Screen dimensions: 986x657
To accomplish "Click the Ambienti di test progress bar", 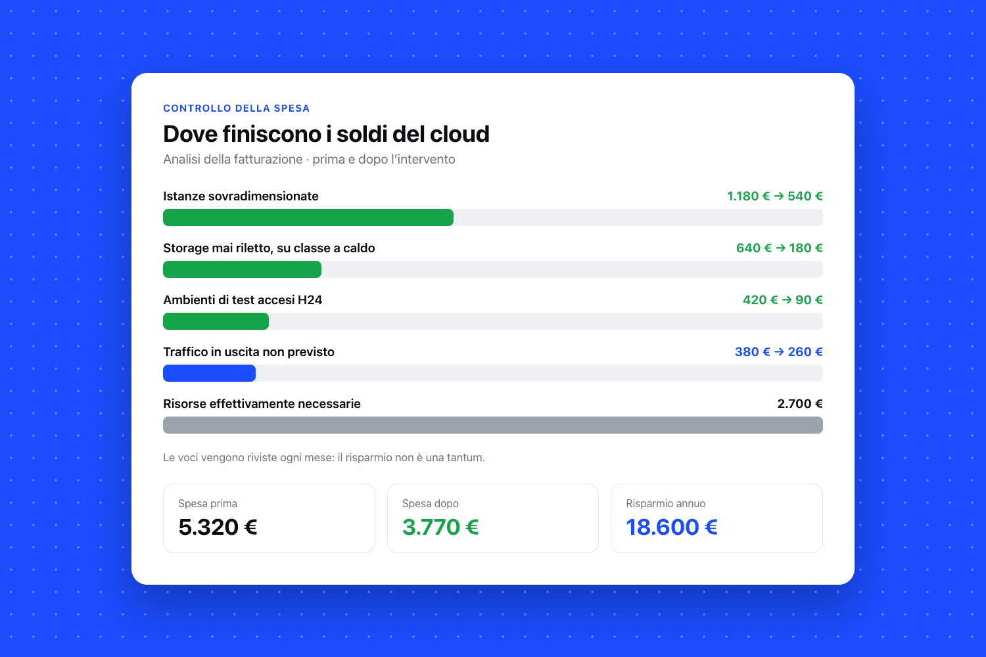I will (x=216, y=321).
